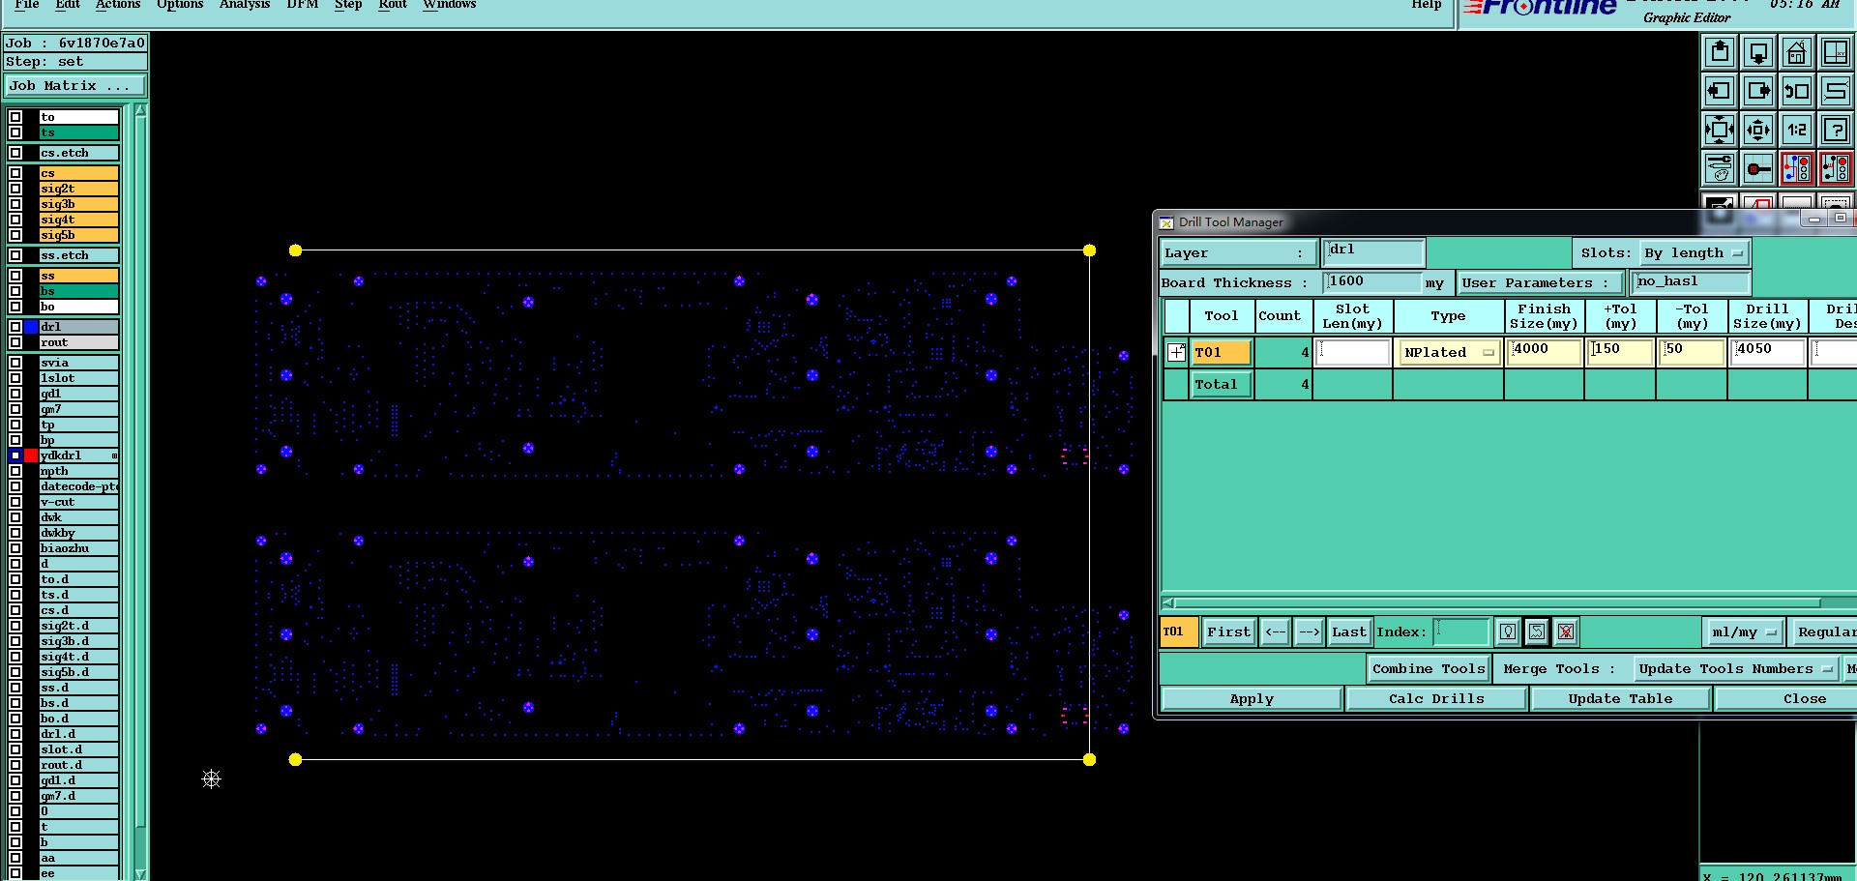This screenshot has height=881, width=1857.
Task: Click the pan down view icon
Action: click(x=1758, y=52)
